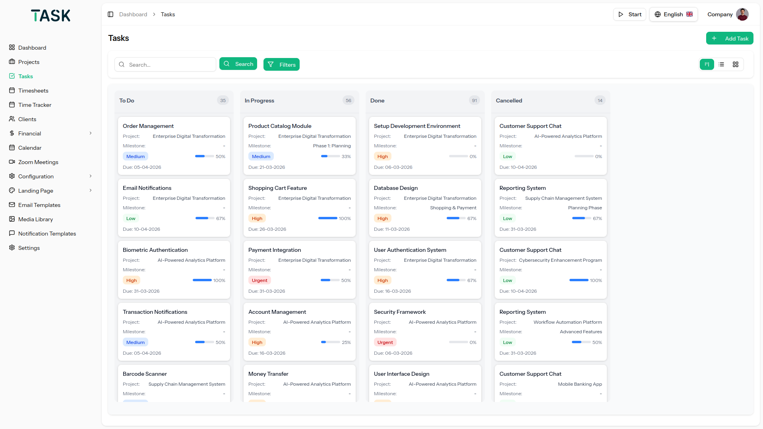763x429 pixels.
Task: Click Shopping Cart Feature progress bar
Action: (x=327, y=218)
